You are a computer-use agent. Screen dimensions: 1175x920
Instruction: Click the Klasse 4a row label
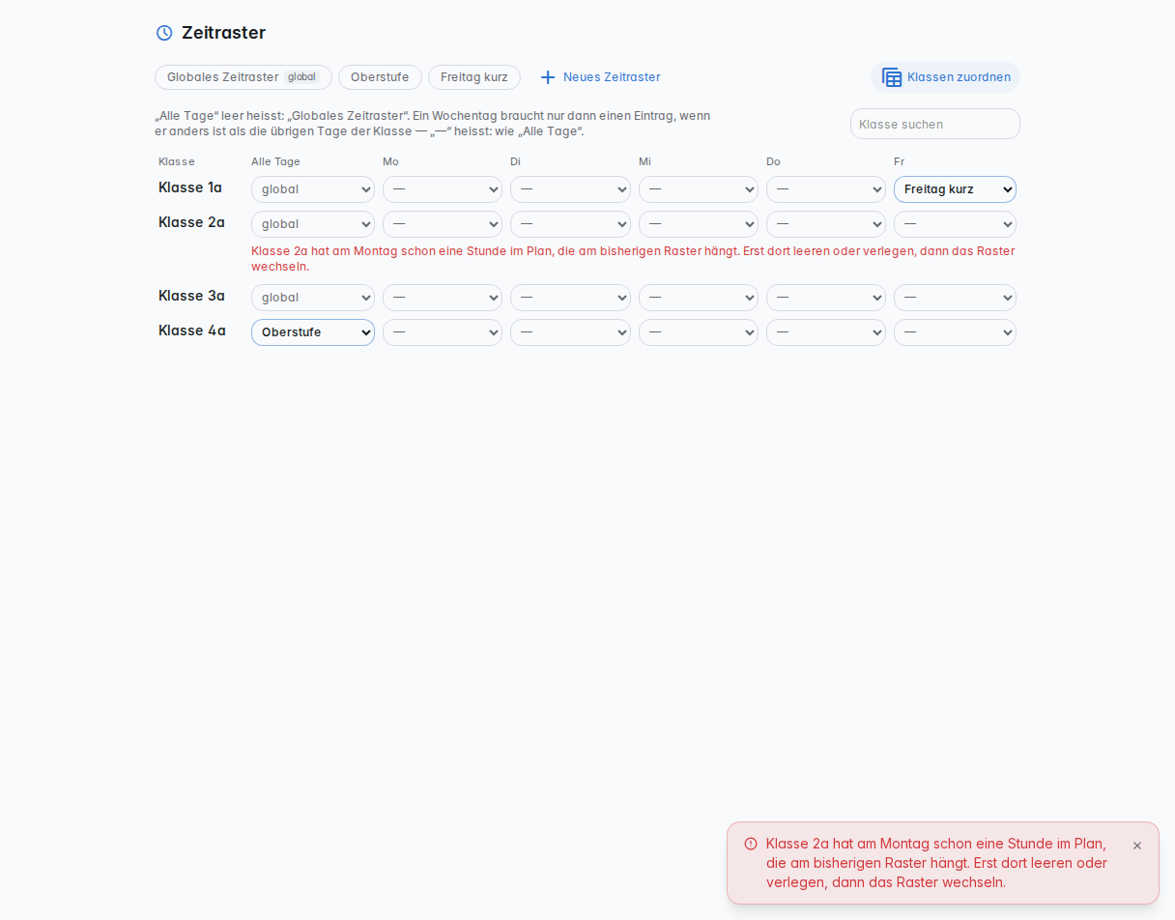point(192,331)
